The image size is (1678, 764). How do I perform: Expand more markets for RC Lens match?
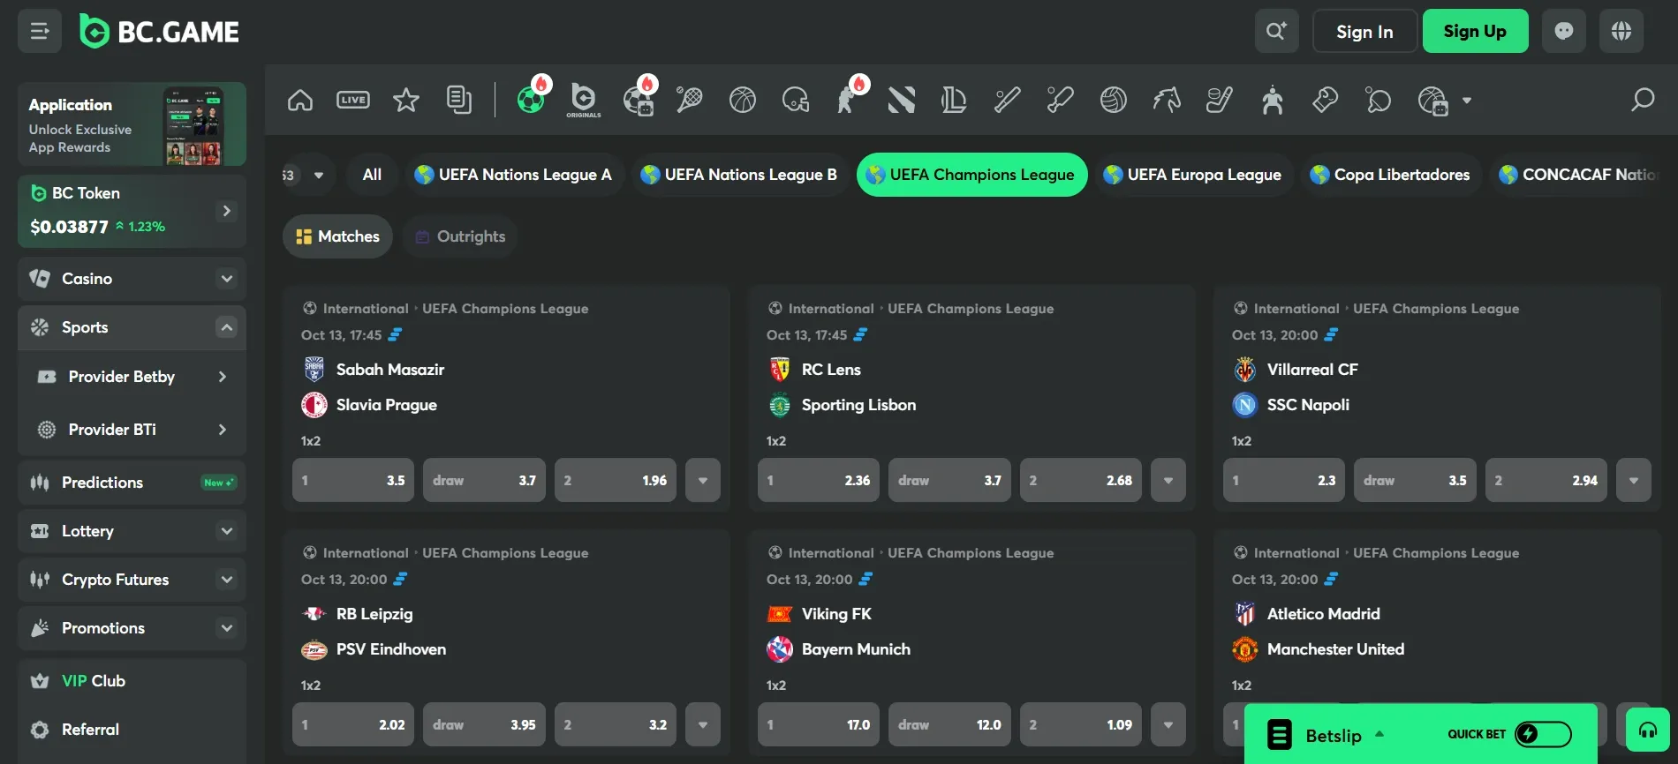point(1168,480)
